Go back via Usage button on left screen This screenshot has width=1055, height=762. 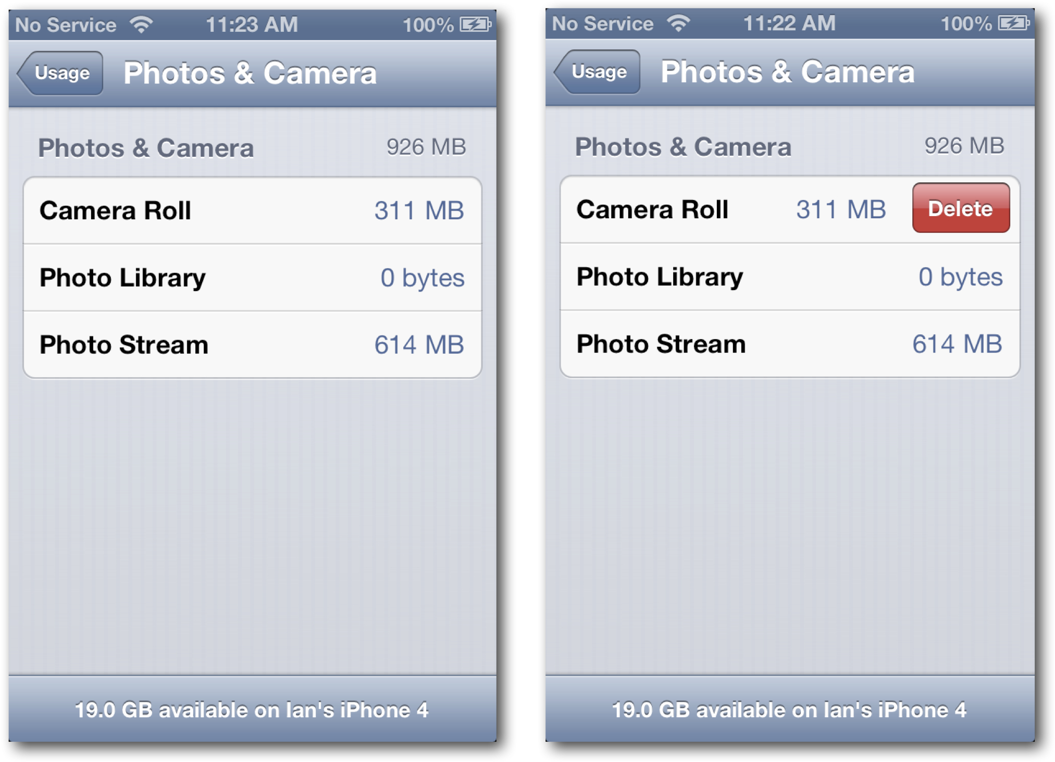coord(60,73)
